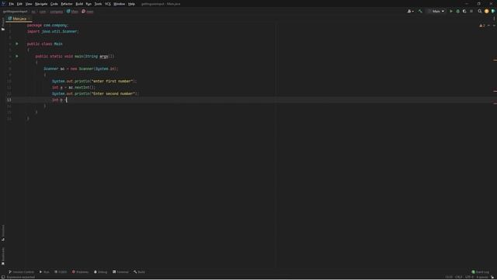This screenshot has width=497, height=280.
Task: Open the Debug tool window at bottom
Action: pos(100,272)
